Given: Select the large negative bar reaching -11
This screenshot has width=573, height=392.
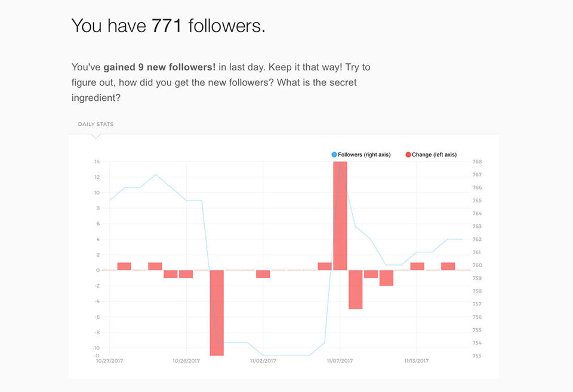Looking at the screenshot, I should point(217,313).
